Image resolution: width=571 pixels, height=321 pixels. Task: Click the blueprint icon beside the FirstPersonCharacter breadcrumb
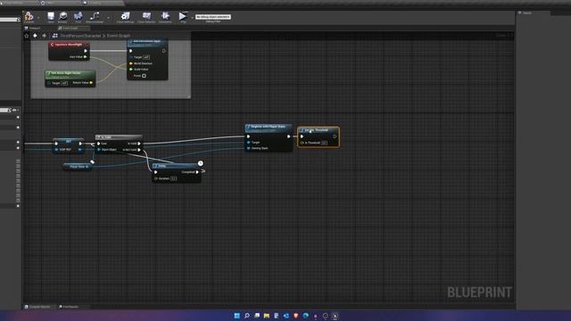pos(55,36)
